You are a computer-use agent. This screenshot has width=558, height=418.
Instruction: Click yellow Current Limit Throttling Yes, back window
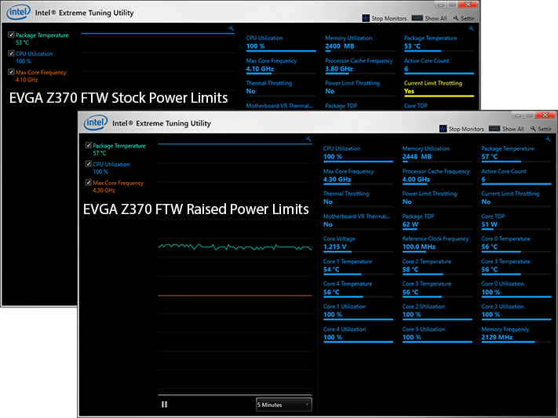pyautogui.click(x=439, y=88)
